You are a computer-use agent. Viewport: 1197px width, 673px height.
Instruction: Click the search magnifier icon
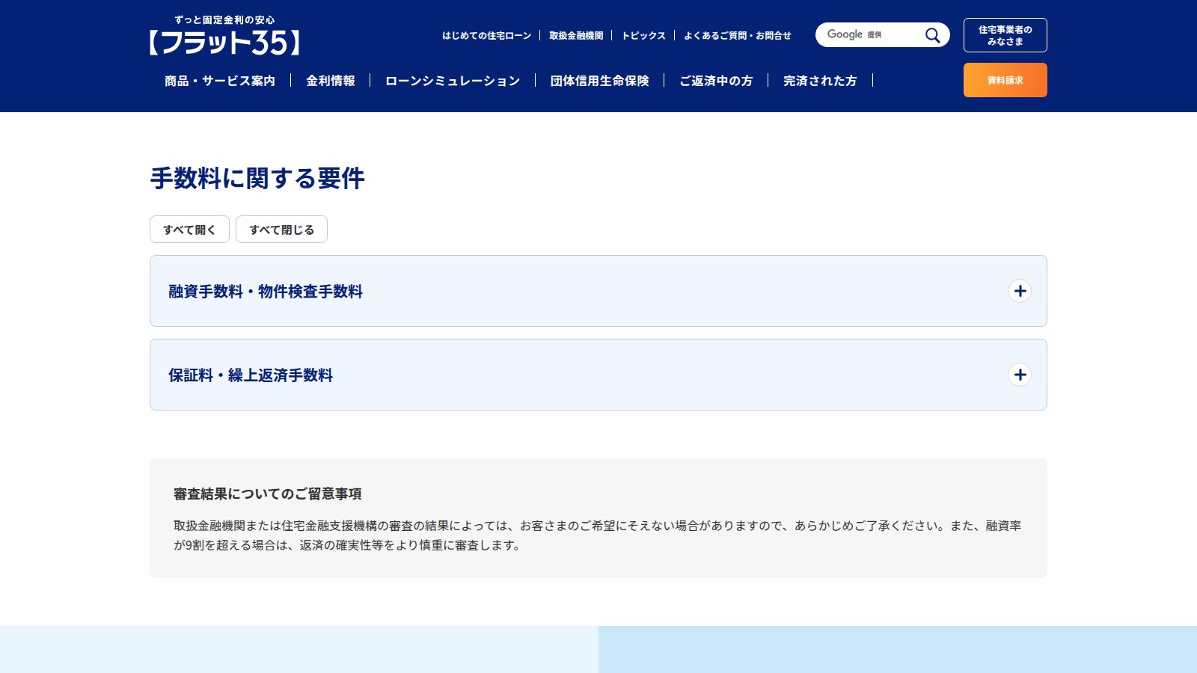coord(932,35)
